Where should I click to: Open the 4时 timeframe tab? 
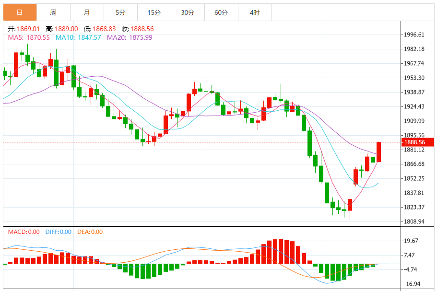255,12
